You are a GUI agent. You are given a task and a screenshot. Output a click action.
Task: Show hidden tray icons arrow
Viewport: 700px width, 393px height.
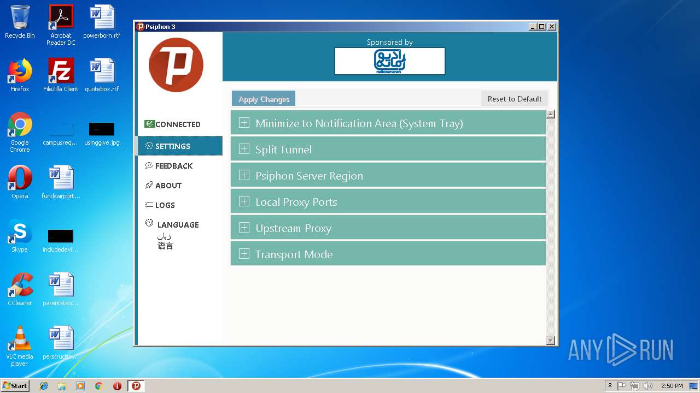610,386
